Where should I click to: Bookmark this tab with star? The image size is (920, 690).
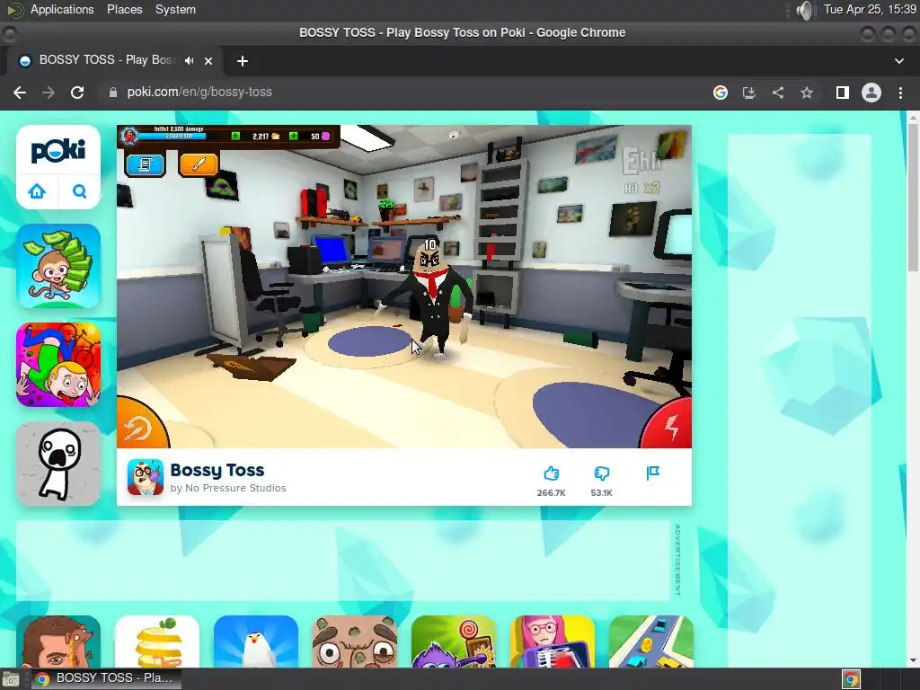click(807, 93)
